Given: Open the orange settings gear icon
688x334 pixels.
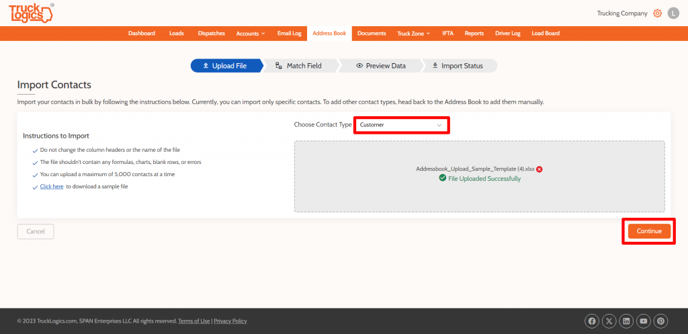Looking at the screenshot, I should click(x=657, y=13).
